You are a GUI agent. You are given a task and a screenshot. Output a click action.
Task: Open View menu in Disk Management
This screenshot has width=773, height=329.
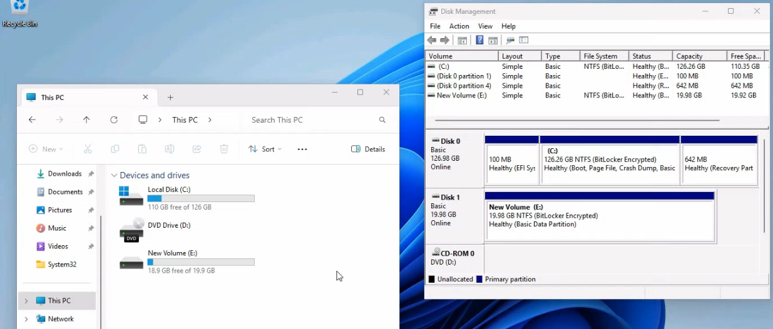485,26
